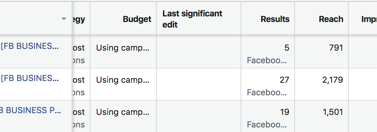The width and height of the screenshot is (377, 132).
Task: Open first [FB BUSINES... ad set link
Action: [30, 46]
